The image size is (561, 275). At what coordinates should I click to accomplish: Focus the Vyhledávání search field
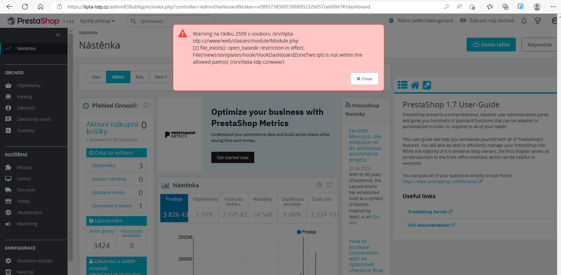(x=170, y=21)
